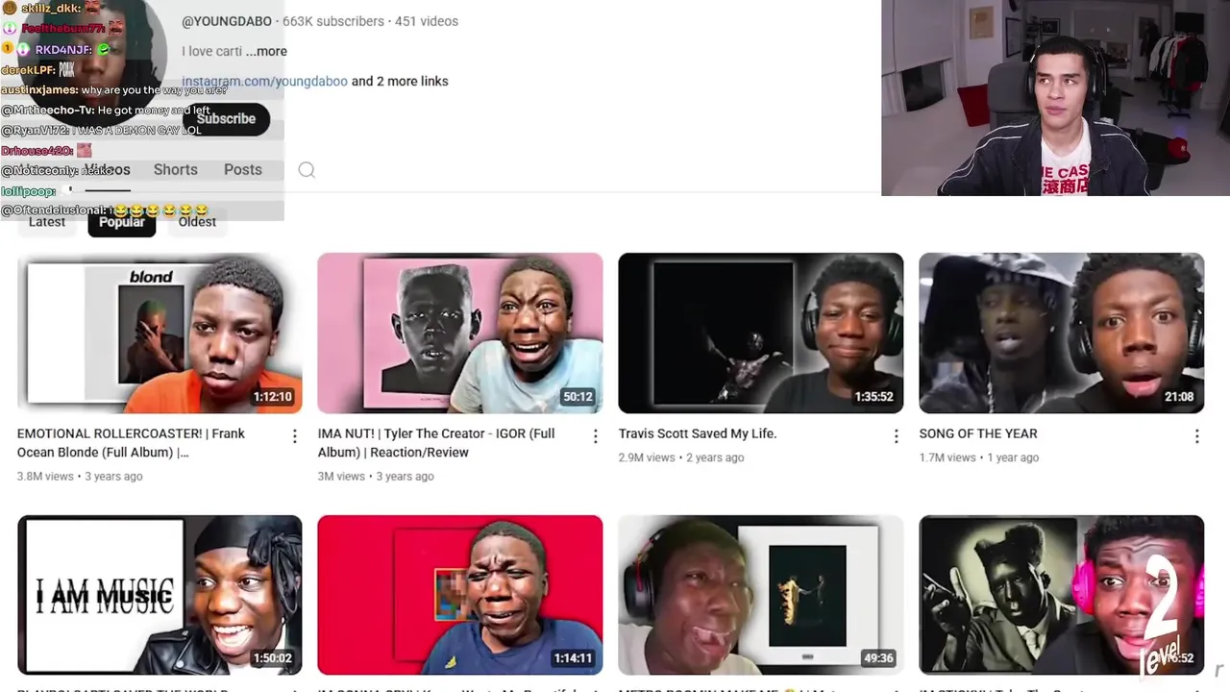Switch to the Posts tab

coord(243,169)
